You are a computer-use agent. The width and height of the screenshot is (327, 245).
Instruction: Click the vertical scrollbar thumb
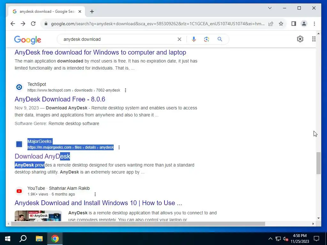click(318, 163)
